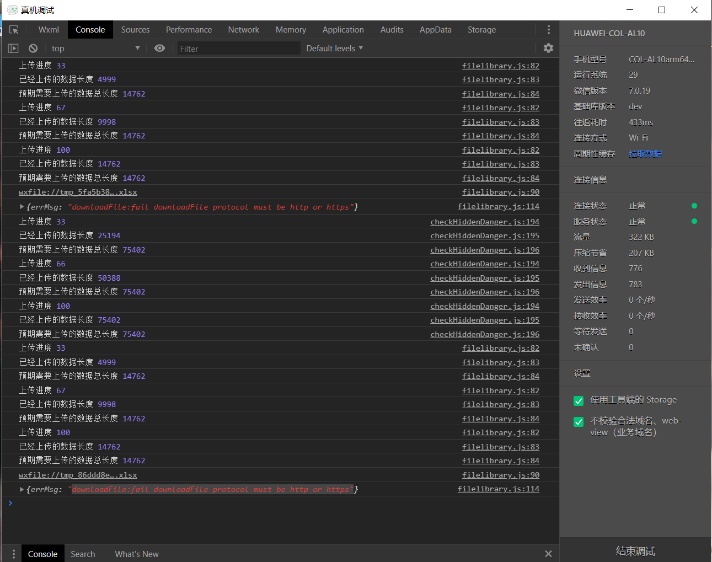Switch to the Audits tab

tap(392, 30)
